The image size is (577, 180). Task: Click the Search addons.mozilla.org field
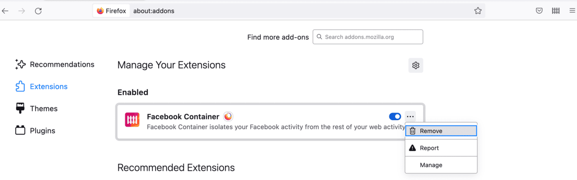[368, 37]
